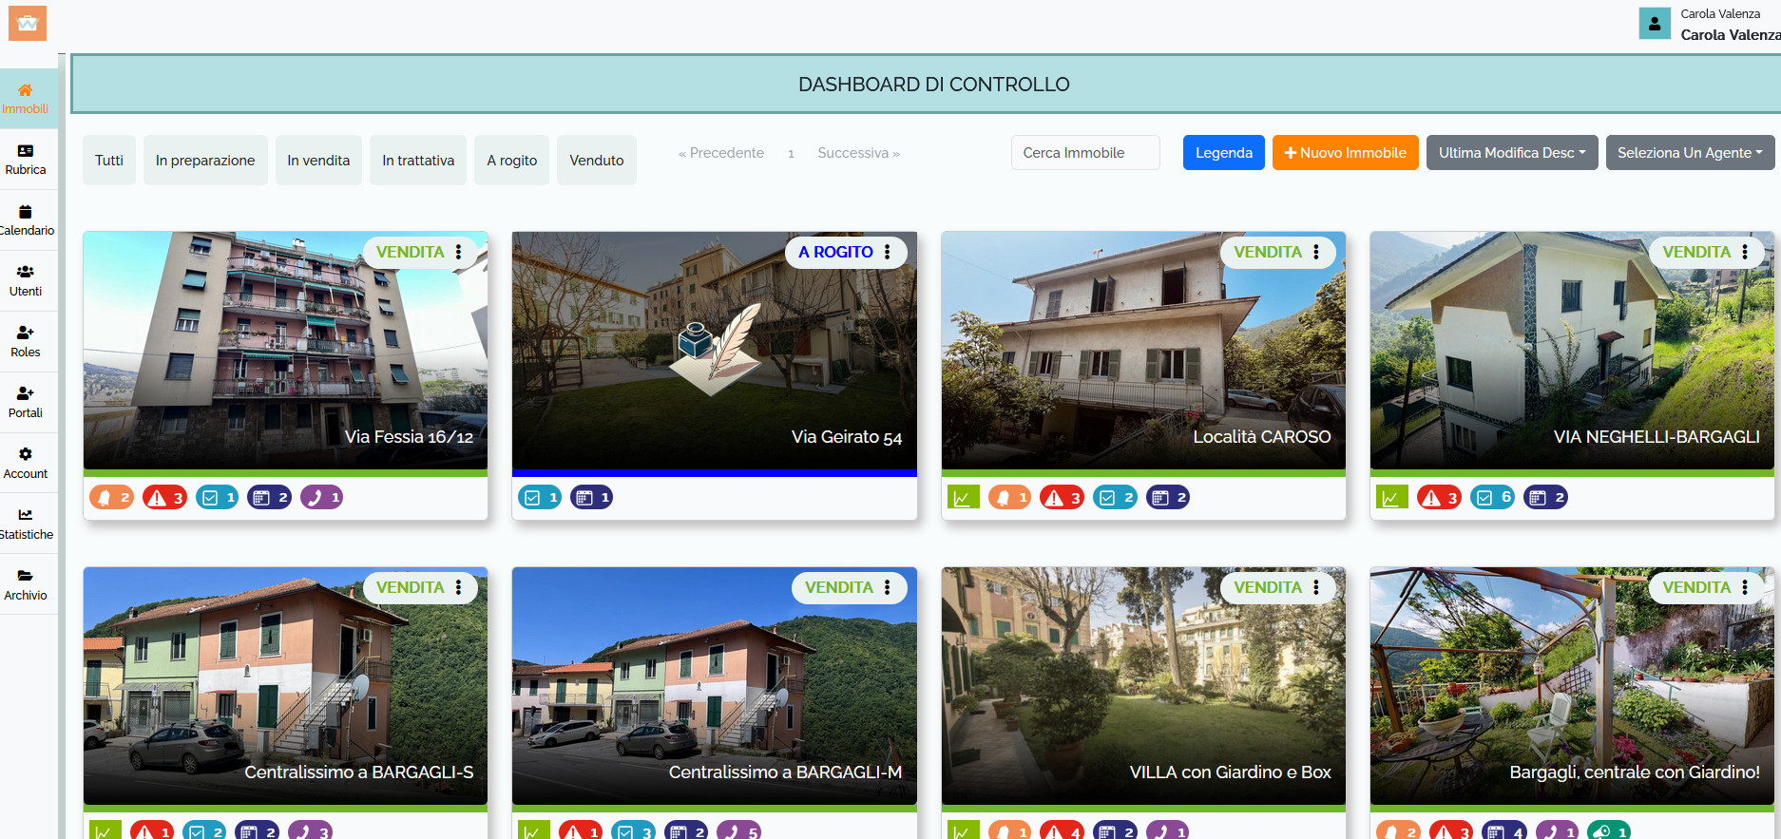Screen dimensions: 1781x839
Task: Select the Venduto filter tab
Action: (596, 161)
